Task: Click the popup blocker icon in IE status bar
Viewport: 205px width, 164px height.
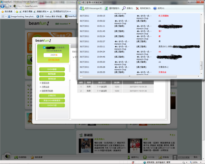Action: click(133, 162)
